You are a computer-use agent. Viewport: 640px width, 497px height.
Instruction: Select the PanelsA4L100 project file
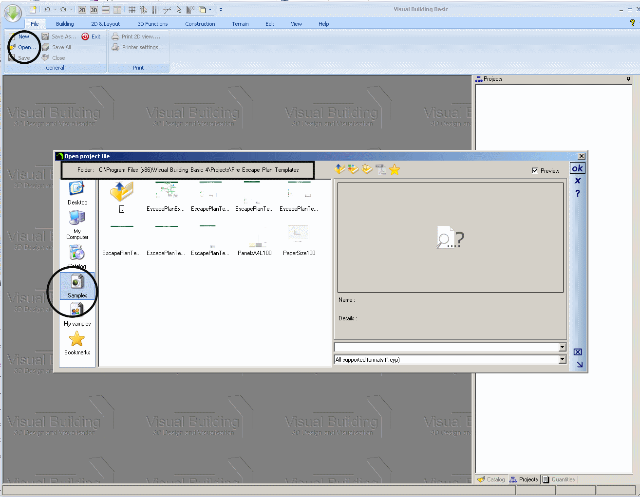point(255,241)
